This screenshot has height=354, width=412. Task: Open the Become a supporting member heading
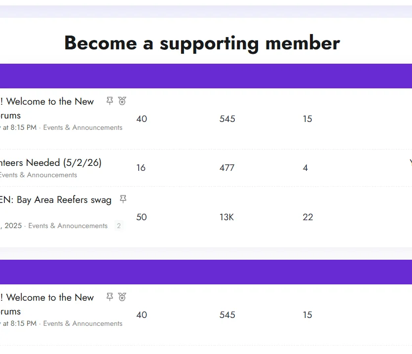point(202,43)
